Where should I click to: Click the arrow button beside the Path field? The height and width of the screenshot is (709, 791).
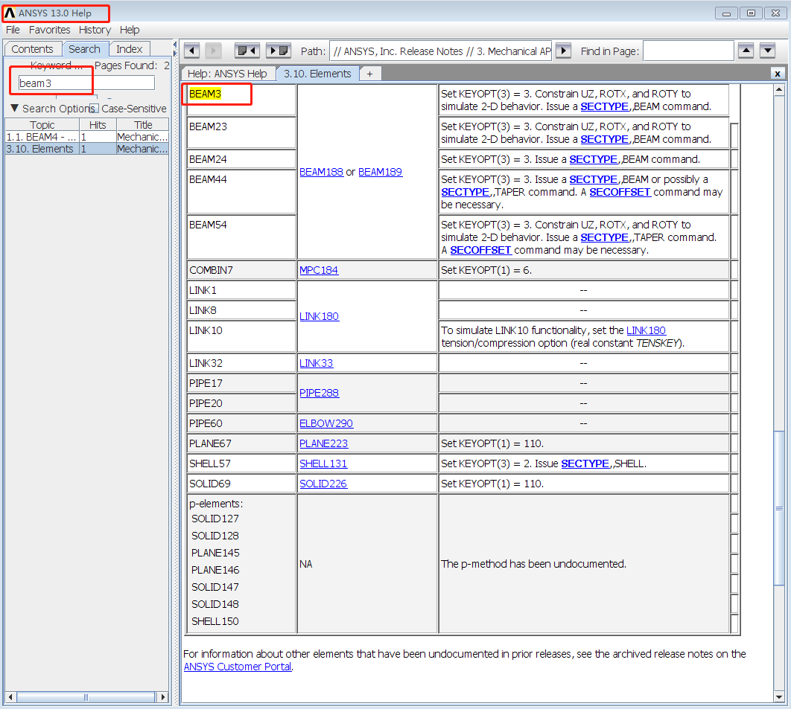click(x=564, y=51)
